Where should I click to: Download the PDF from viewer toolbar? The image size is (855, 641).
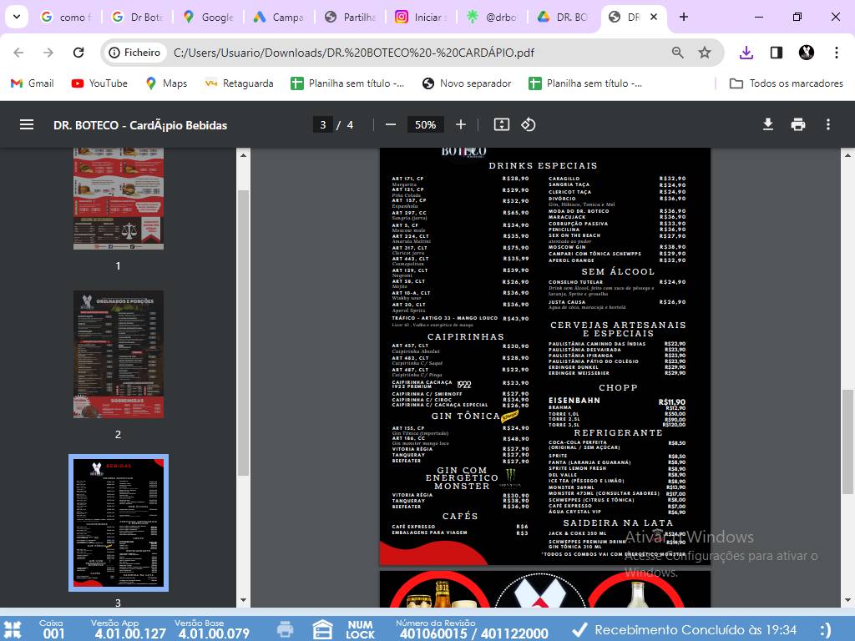(x=768, y=125)
